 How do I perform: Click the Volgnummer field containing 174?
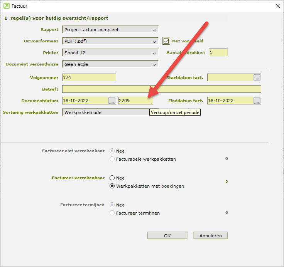pos(89,77)
